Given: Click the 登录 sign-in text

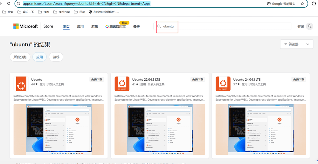Looking at the screenshot, I should (x=301, y=27).
